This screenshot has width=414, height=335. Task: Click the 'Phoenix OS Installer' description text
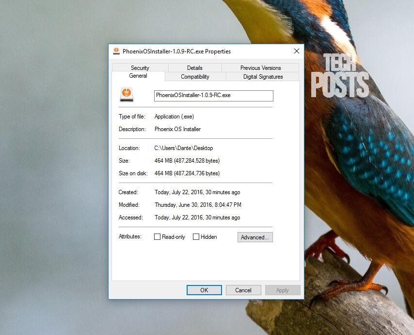pyautogui.click(x=178, y=129)
